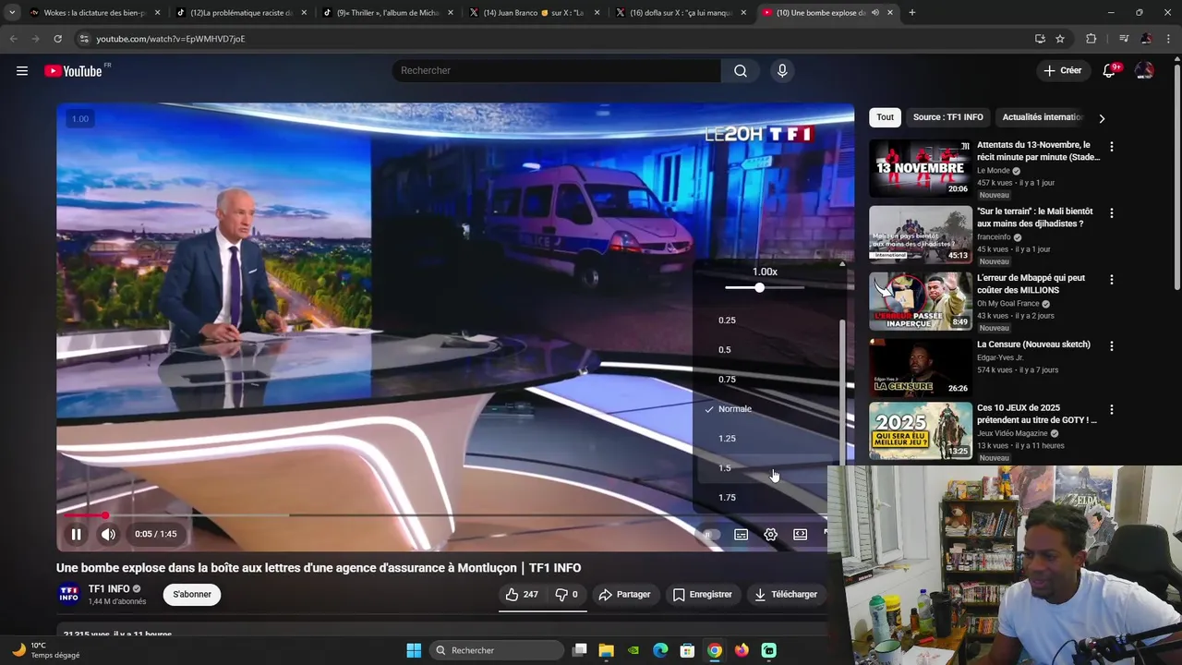The height and width of the screenshot is (665, 1182).
Task: Select the Source : TF1 INFO chip
Action: click(x=947, y=117)
